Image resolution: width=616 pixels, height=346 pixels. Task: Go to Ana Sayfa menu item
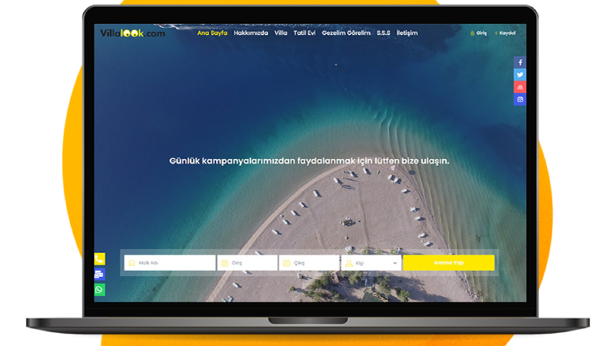[212, 33]
